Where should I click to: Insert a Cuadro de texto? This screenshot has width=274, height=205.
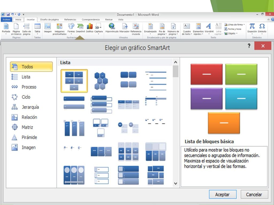(x=187, y=29)
